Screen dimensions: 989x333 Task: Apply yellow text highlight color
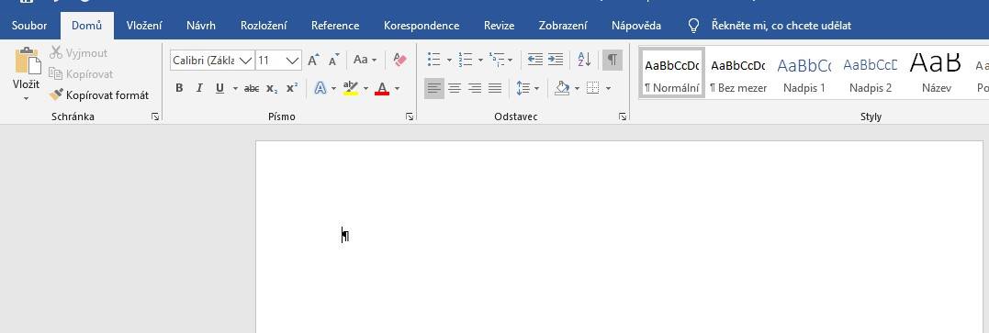350,88
